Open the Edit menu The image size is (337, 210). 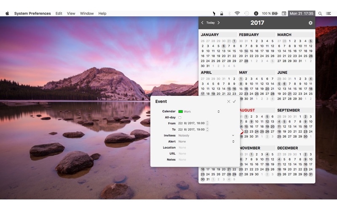coord(59,13)
